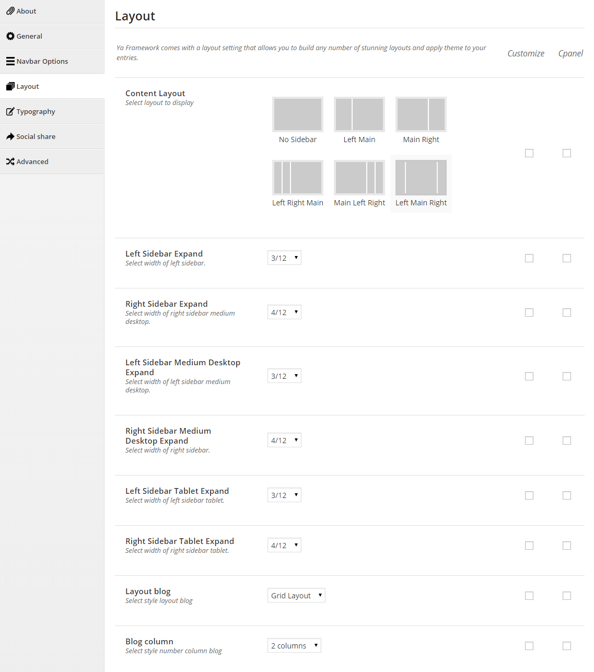
Task: Check Cpanel for Right Sidebar Expand
Action: point(567,312)
